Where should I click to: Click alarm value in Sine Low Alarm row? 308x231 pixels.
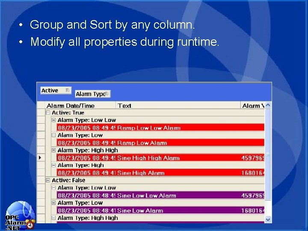click(252, 210)
